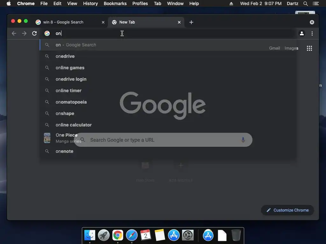Open the blank document in the Dock

point(222,235)
